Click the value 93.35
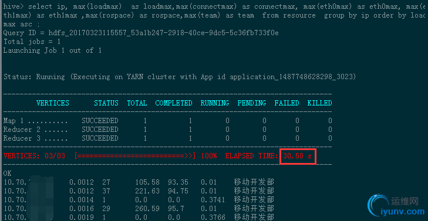428x221 pixels. click(x=178, y=182)
